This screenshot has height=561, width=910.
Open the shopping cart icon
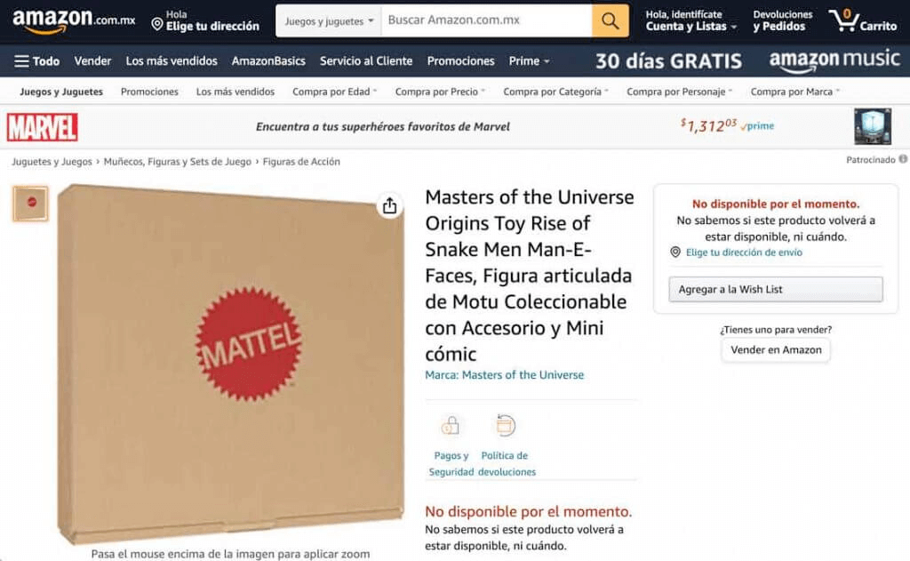(x=862, y=21)
